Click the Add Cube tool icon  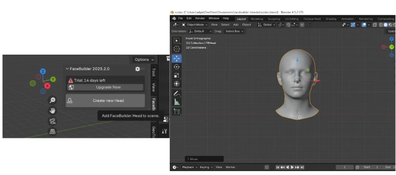177,111
